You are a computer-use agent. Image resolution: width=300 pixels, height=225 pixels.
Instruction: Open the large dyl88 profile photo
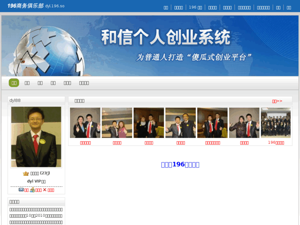[x=36, y=137]
